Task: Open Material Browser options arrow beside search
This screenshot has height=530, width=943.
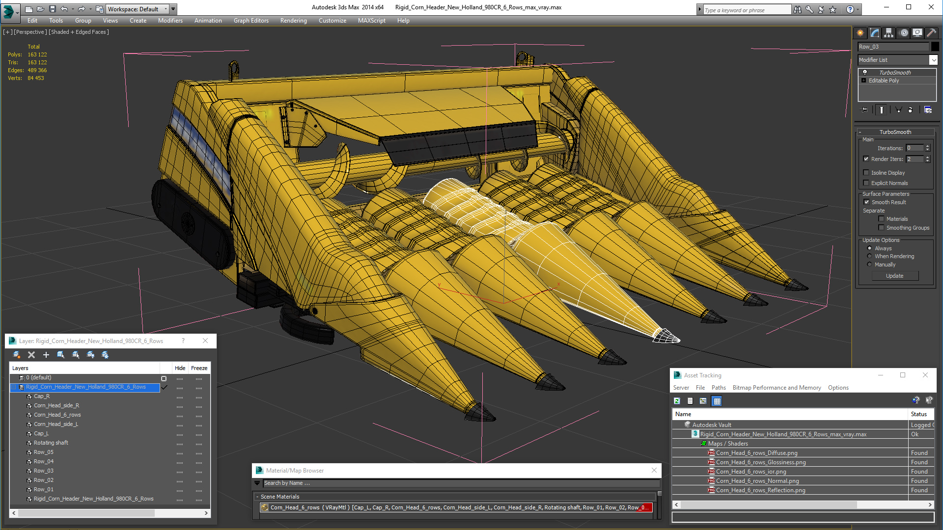Action: (257, 483)
